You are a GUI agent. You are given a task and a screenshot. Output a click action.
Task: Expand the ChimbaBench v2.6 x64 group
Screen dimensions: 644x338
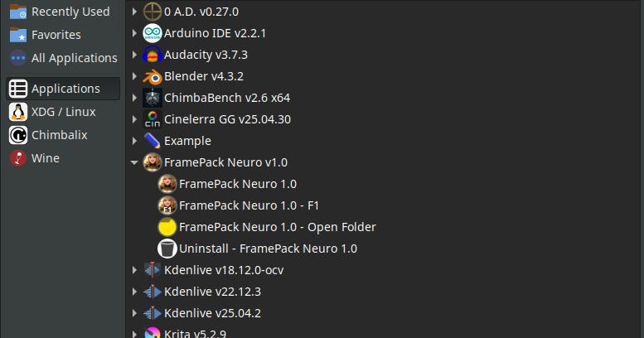pyautogui.click(x=134, y=98)
